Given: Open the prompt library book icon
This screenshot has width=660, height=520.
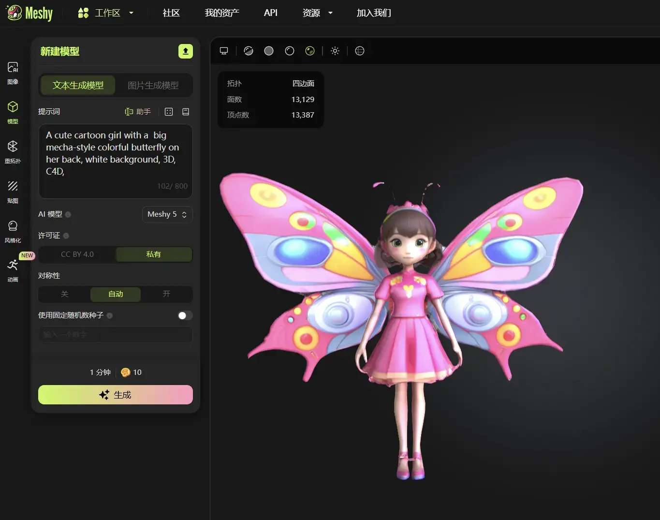Looking at the screenshot, I should 186,112.
